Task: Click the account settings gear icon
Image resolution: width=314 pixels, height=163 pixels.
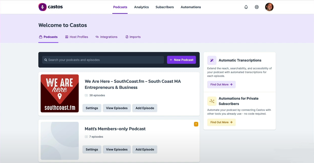Action: tap(257, 7)
